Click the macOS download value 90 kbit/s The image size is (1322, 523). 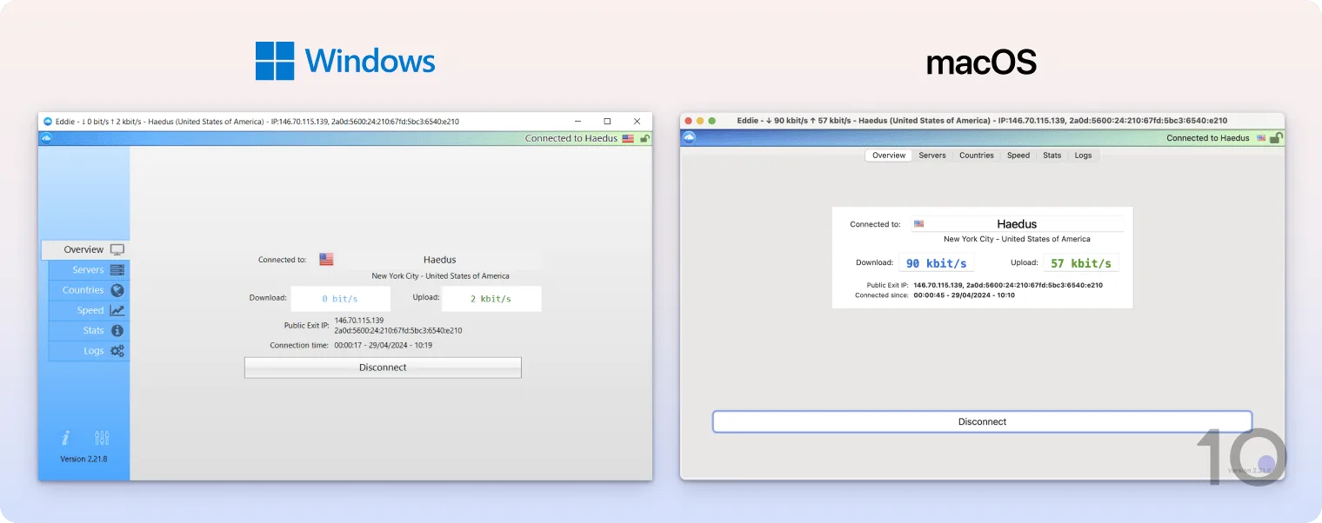(x=938, y=263)
